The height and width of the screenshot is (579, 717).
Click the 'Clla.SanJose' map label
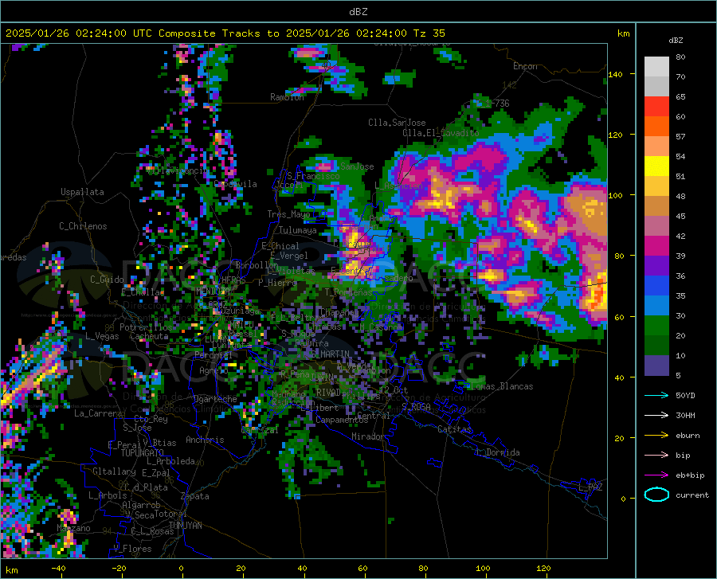[397, 123]
